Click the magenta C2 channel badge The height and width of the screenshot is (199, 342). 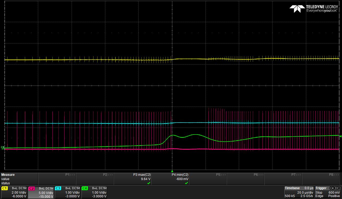coord(31,188)
